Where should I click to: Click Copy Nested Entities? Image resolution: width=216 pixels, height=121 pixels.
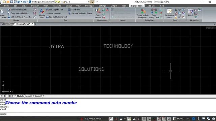[18, 13]
